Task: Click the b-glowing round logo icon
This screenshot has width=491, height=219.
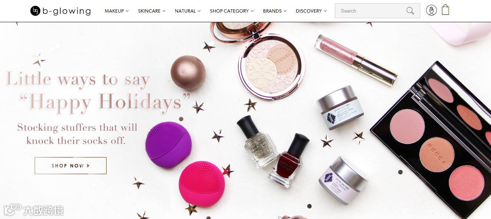Action: coord(35,11)
